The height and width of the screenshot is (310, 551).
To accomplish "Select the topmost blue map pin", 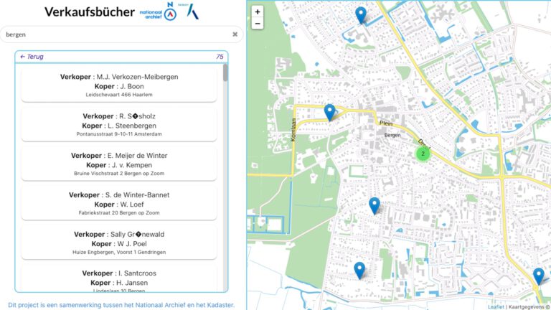I will [x=361, y=14].
